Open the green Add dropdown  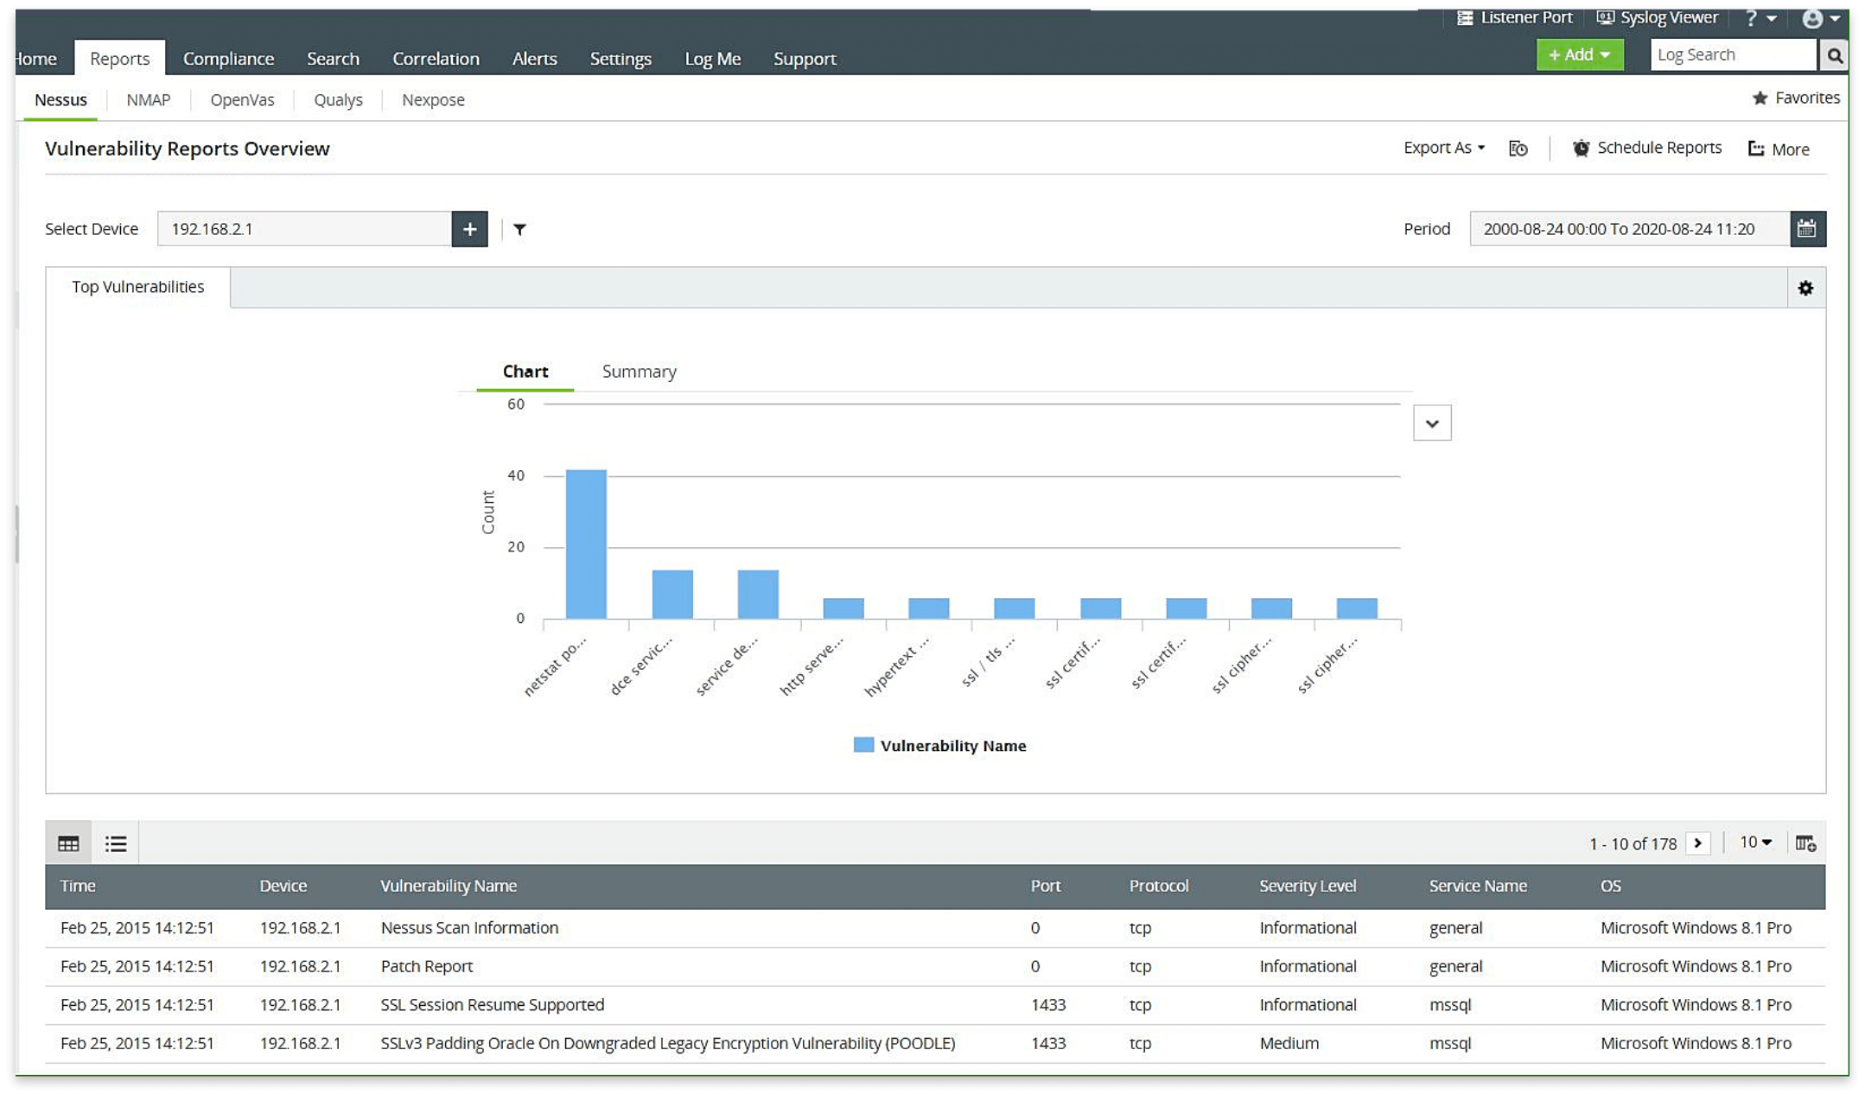click(x=1579, y=55)
